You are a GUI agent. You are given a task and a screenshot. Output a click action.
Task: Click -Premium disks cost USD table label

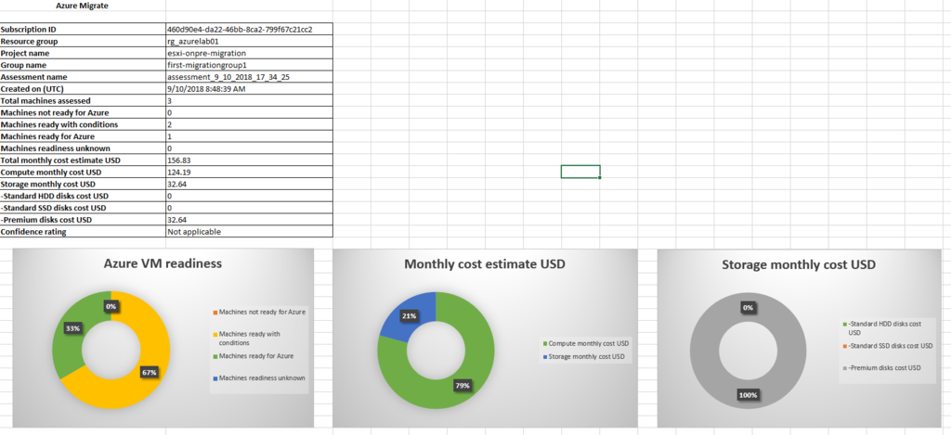83,220
